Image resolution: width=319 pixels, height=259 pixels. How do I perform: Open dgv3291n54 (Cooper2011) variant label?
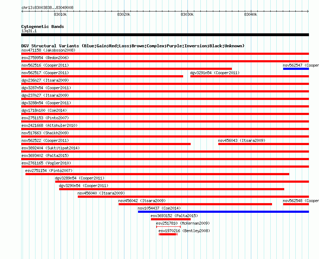pos(215,73)
